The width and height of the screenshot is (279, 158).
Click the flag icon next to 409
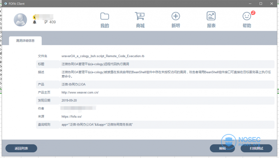[46, 22]
